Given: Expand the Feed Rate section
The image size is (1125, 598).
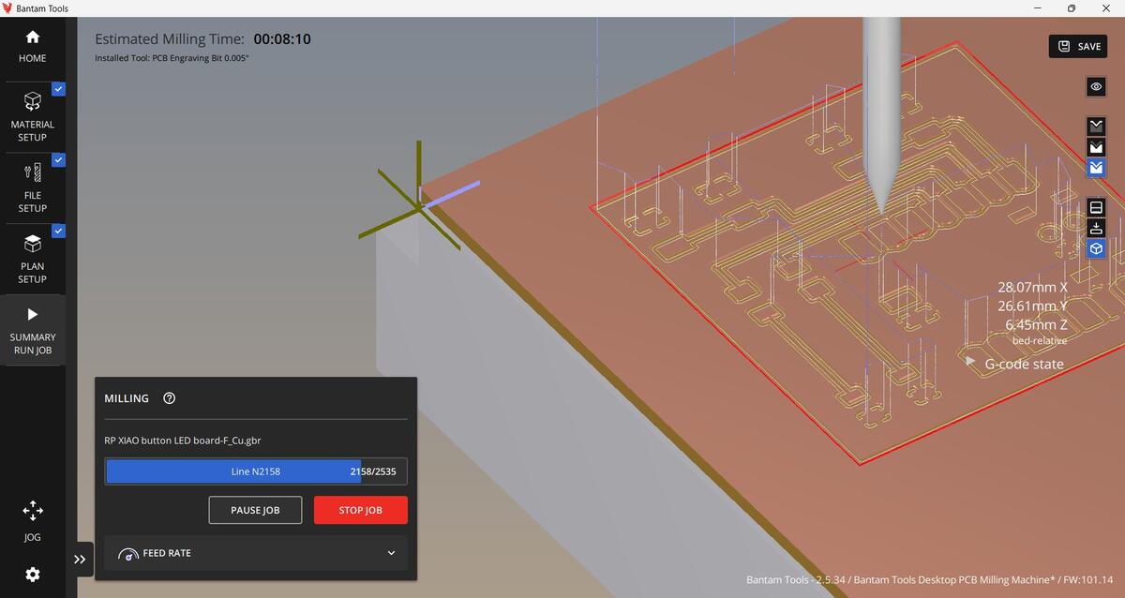Looking at the screenshot, I should click(x=256, y=553).
